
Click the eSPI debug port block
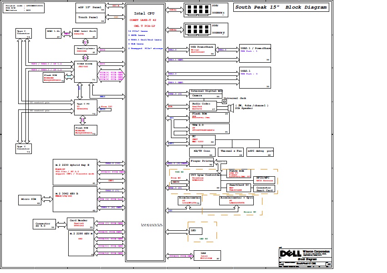tap(260, 152)
